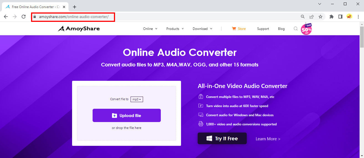Select the Free Online Audio Converter tab
Image resolution: width=364 pixels, height=158 pixels.
[35, 7]
